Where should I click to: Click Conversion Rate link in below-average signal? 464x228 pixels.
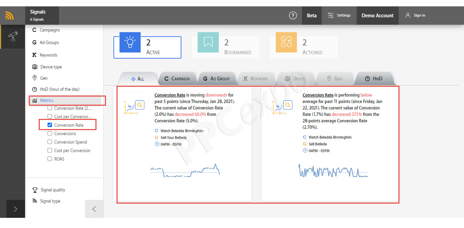click(318, 95)
